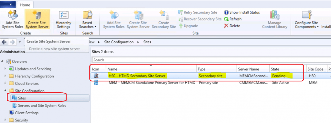Select the MEM - MEMCM Standalone Primary Server row
331x123 pixels.
pyautogui.click(x=211, y=83)
